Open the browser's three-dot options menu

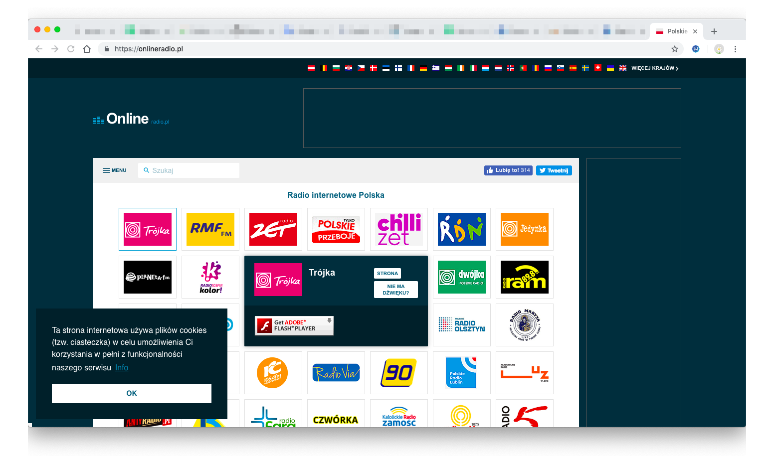(735, 49)
